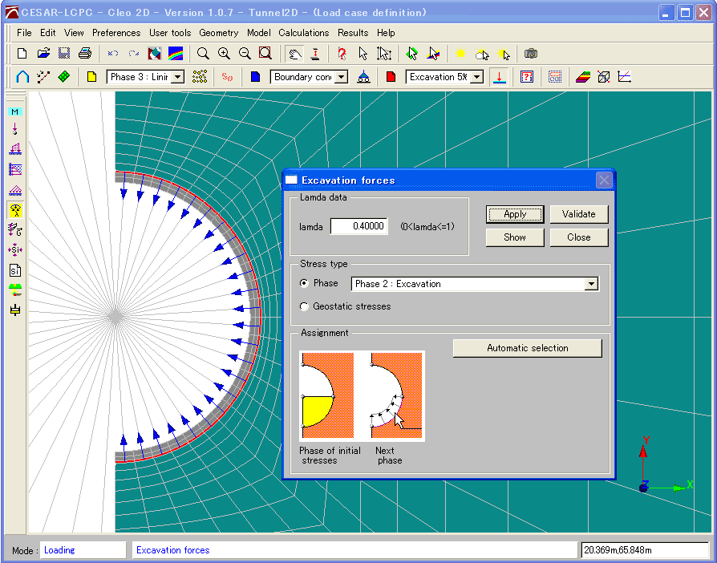Click the Zoom to fit window icon
The height and width of the screenshot is (563, 717).
pyautogui.click(x=265, y=54)
